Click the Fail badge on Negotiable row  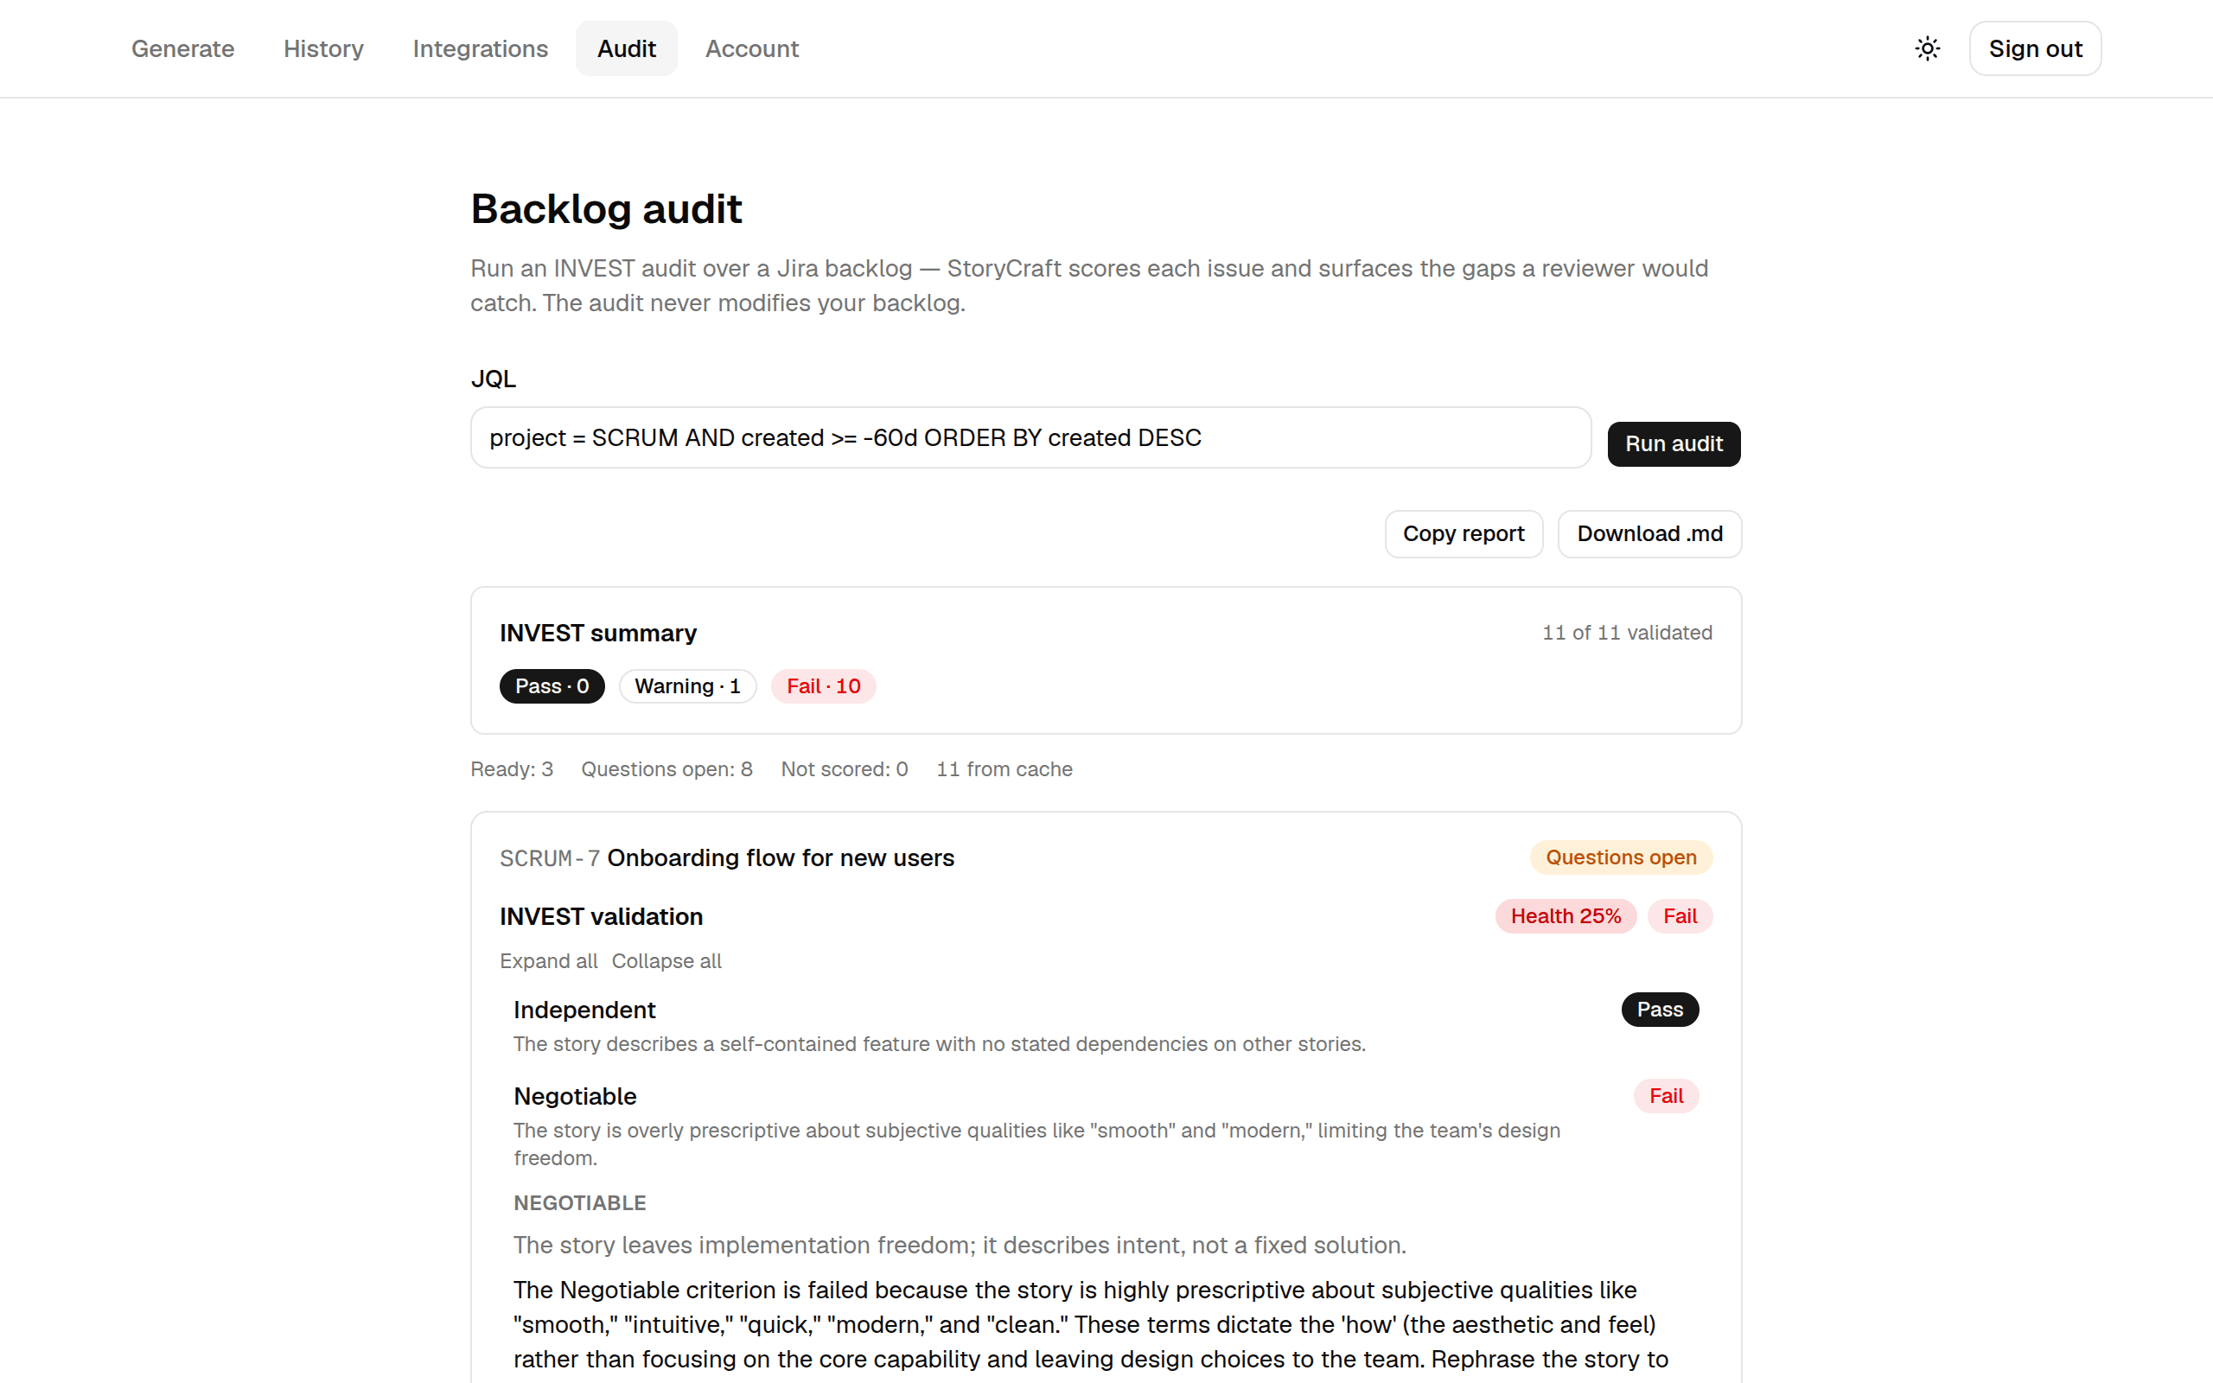coord(1665,1096)
